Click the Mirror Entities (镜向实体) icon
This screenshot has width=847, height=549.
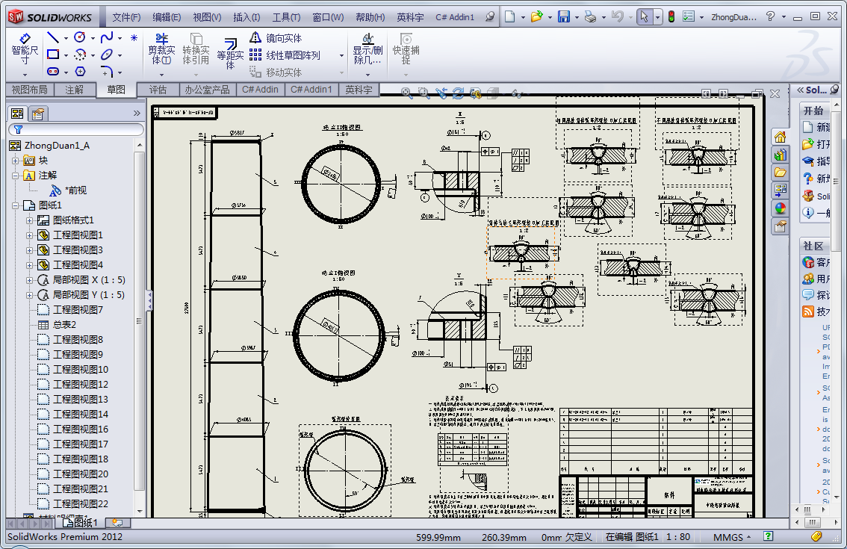(255, 38)
